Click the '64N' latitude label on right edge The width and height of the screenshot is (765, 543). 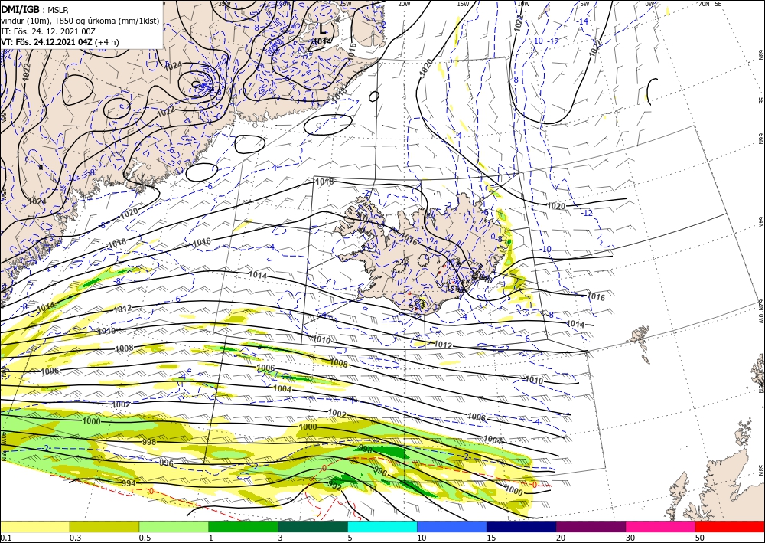[x=760, y=222]
